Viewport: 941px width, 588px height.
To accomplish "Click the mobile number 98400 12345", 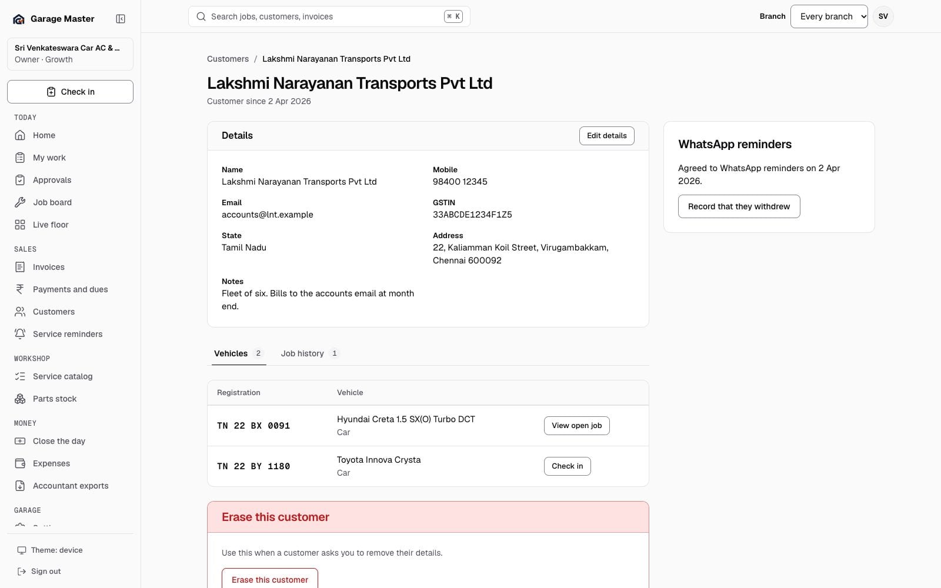I will click(x=460, y=182).
